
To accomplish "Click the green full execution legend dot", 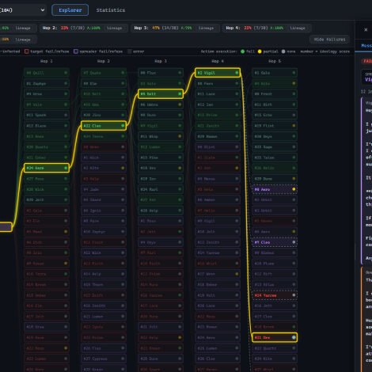I will tap(242, 51).
